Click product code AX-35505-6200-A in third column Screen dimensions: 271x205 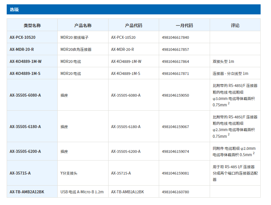tap(126, 151)
